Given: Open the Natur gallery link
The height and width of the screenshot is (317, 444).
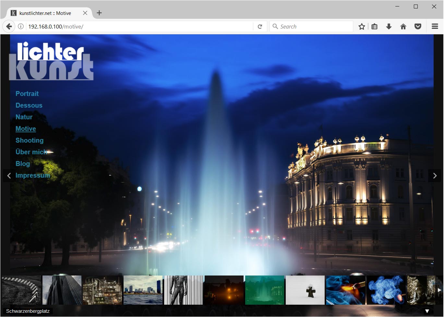Looking at the screenshot, I should pyautogui.click(x=24, y=117).
